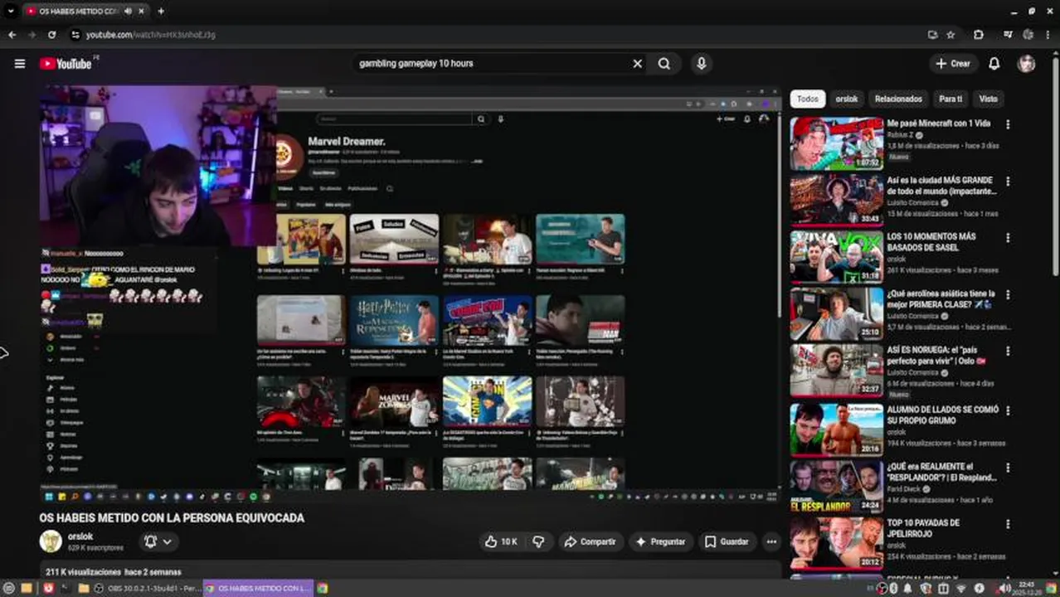The image size is (1060, 597).
Task: Open a new browser tab
Action: click(161, 12)
